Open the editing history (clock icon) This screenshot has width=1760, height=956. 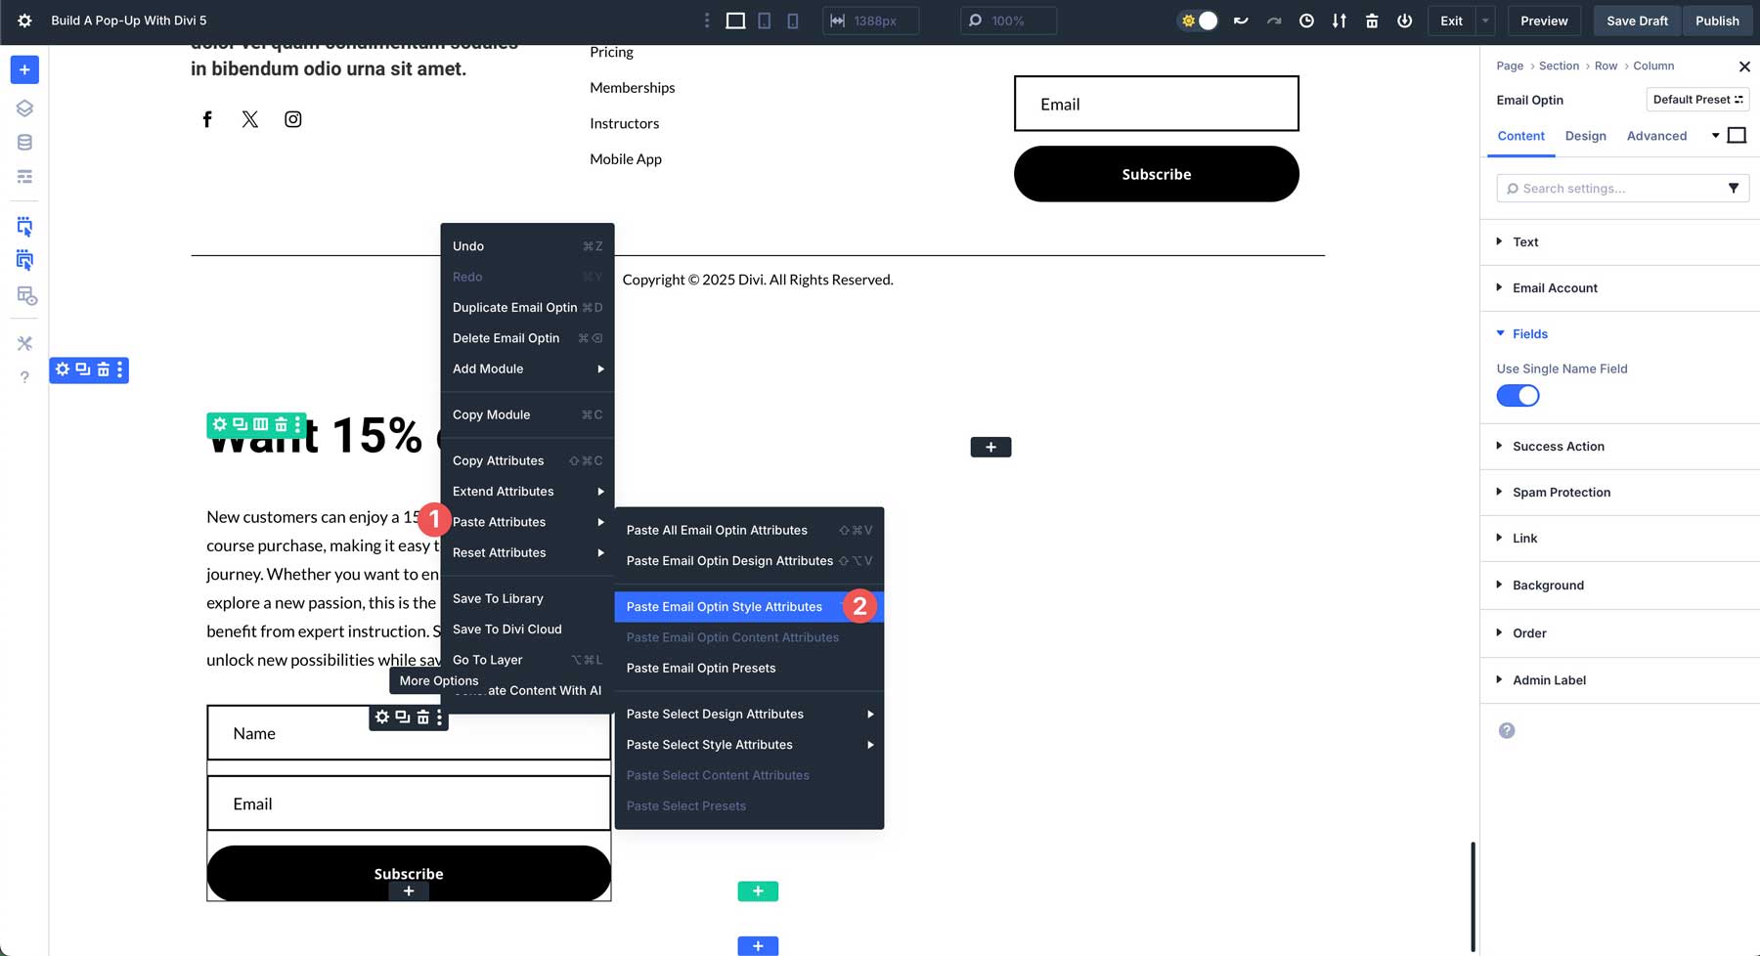[1307, 20]
